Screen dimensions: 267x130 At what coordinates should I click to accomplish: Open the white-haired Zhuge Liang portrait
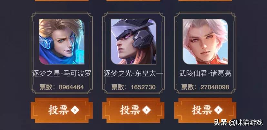point(205,42)
